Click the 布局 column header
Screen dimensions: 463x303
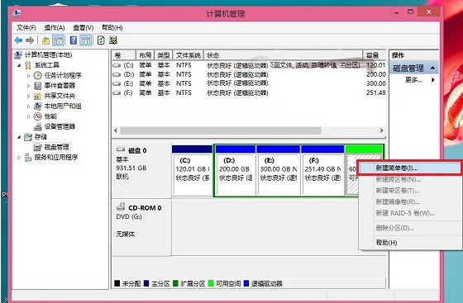click(145, 55)
